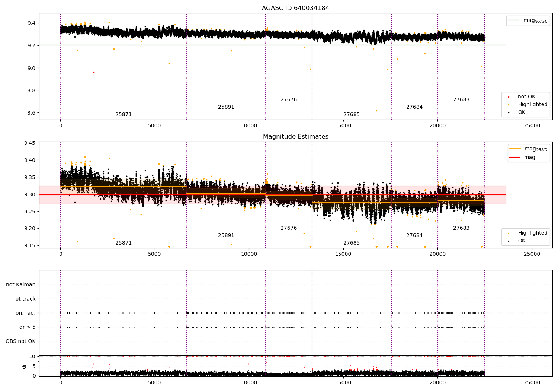Viewport: 558px width, 391px height.
Task: Click the 'dr > 5' y-axis label
Action: coord(28,327)
